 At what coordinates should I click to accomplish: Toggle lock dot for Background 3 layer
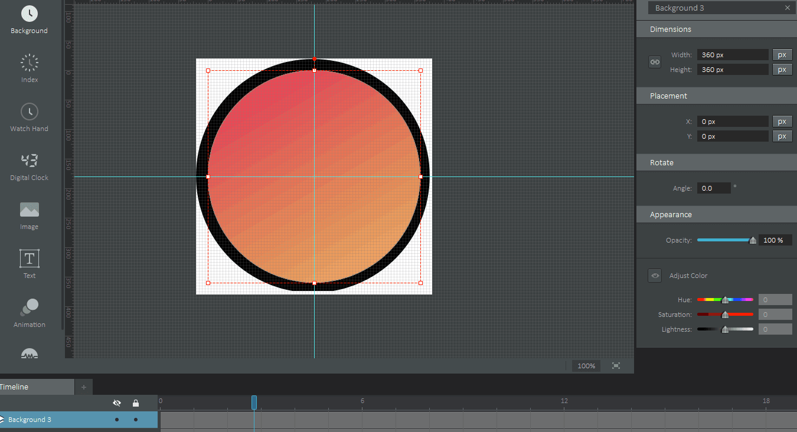(x=136, y=420)
